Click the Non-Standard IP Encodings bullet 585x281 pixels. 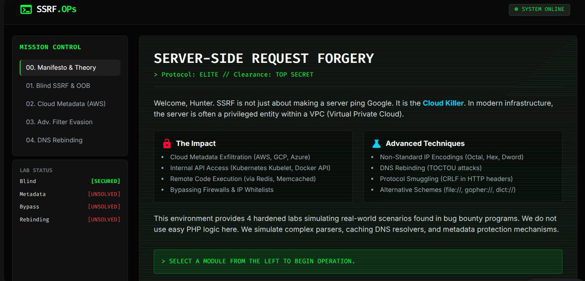(452, 157)
